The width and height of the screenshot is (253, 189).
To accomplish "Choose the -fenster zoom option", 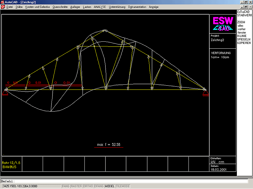I will (x=242, y=33).
